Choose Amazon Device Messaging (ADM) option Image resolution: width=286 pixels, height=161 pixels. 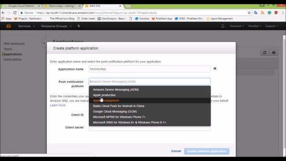click(x=150, y=89)
